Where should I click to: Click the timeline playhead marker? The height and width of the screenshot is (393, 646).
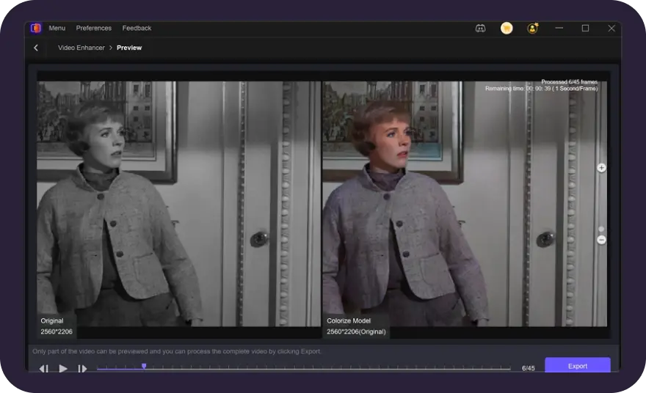point(144,366)
